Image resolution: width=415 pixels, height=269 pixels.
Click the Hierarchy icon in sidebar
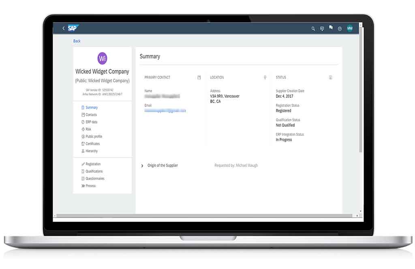pos(83,151)
